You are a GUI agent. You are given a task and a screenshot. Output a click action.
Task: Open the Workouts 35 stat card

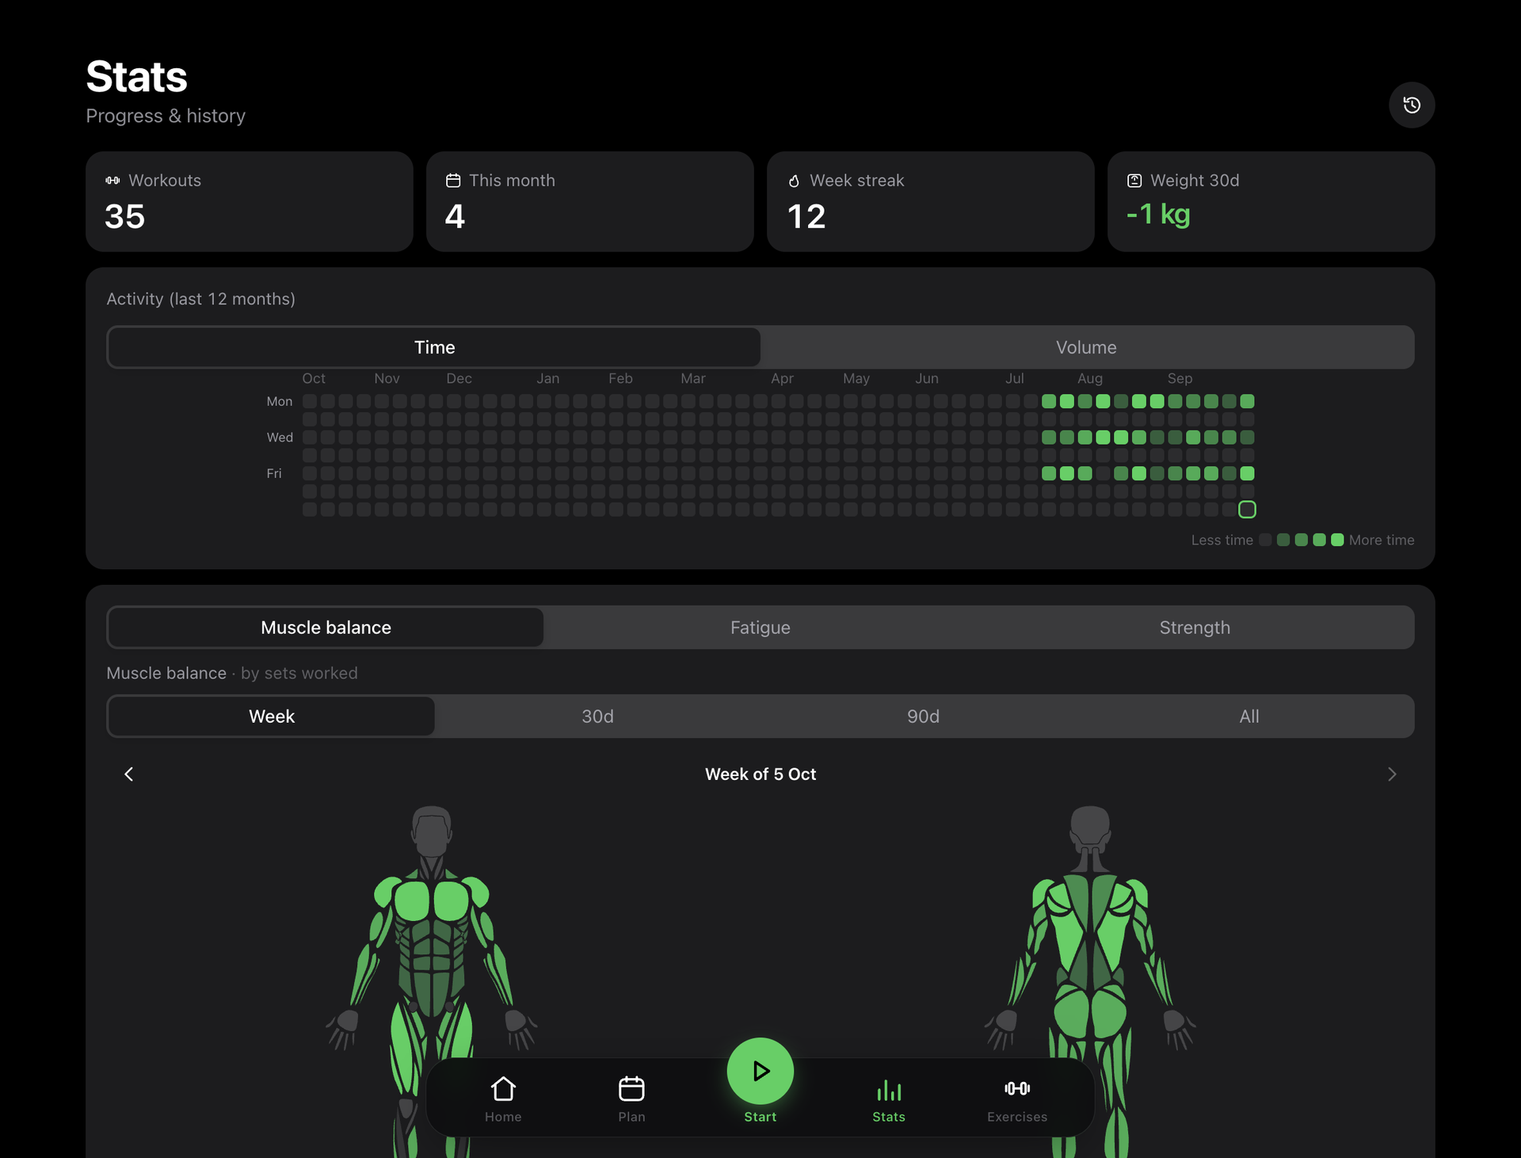pos(250,201)
